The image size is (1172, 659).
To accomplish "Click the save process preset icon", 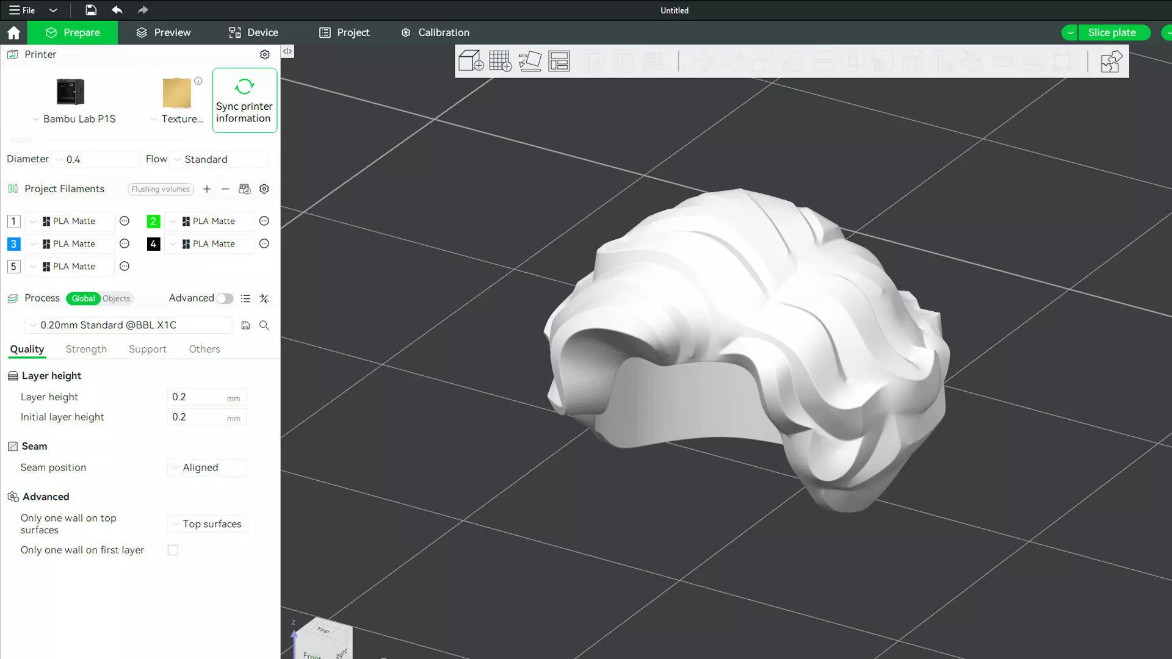I will (245, 325).
